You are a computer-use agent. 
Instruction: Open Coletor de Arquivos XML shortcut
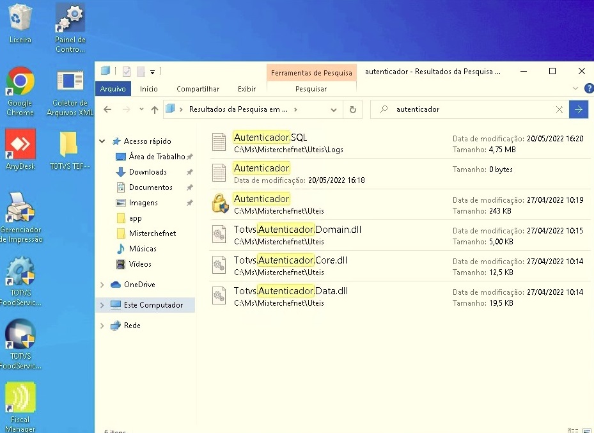pos(70,91)
